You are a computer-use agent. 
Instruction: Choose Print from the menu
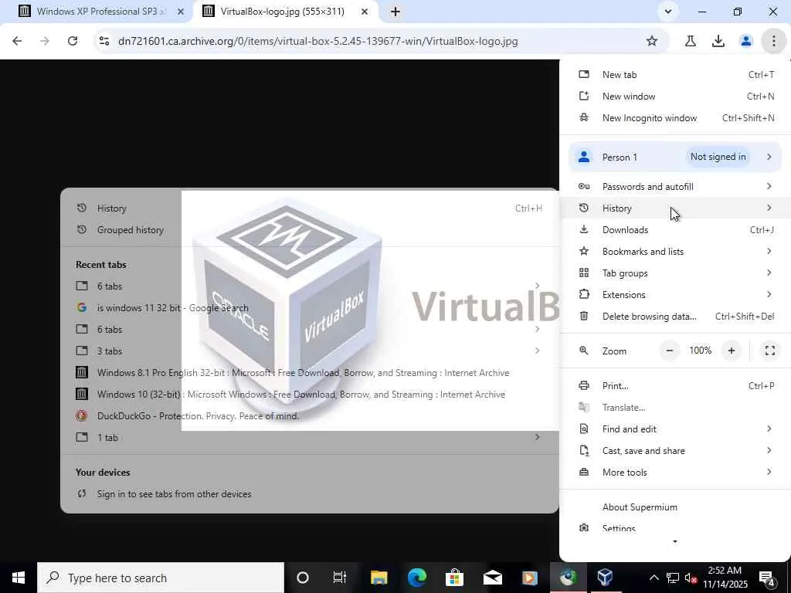tap(675, 386)
